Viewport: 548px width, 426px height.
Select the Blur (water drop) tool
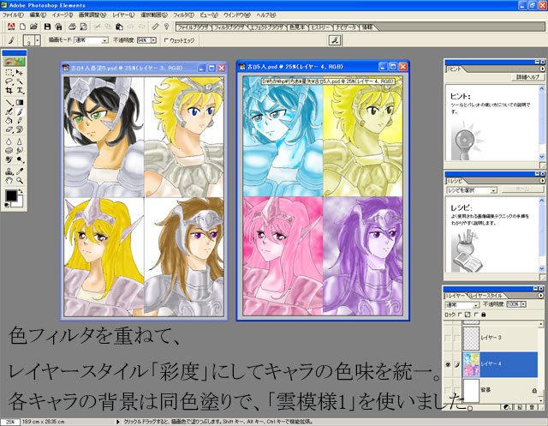9,141
